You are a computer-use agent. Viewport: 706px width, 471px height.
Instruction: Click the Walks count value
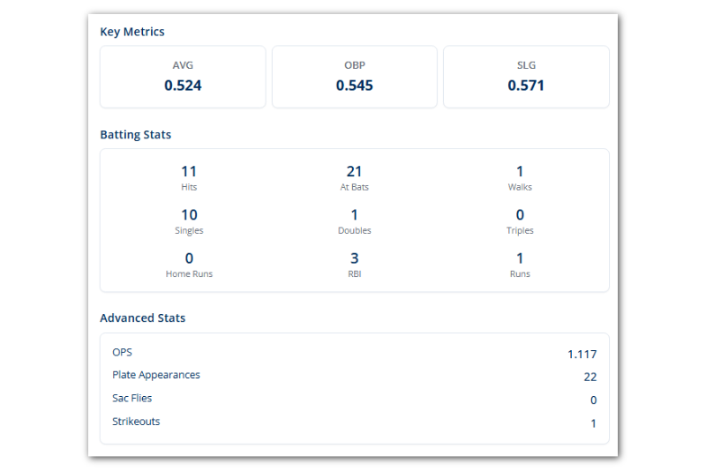(x=520, y=171)
